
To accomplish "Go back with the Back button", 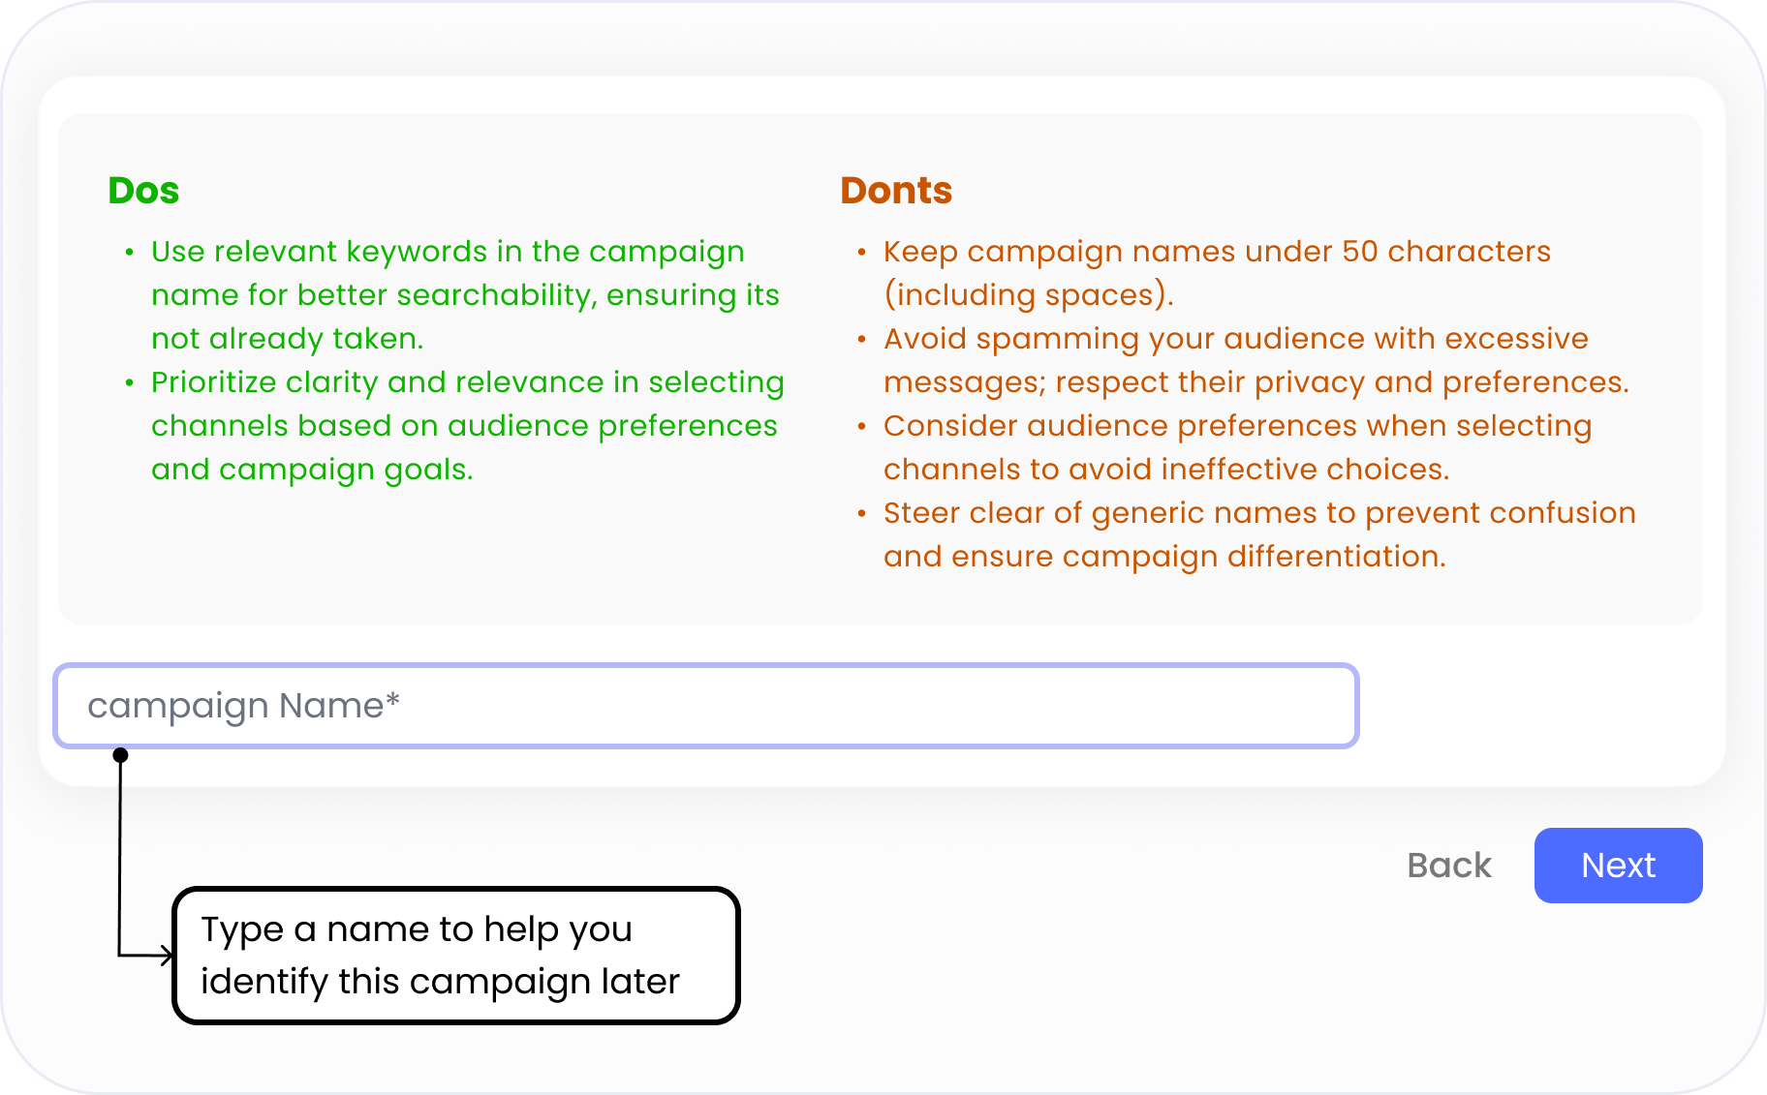I will 1448,866.
